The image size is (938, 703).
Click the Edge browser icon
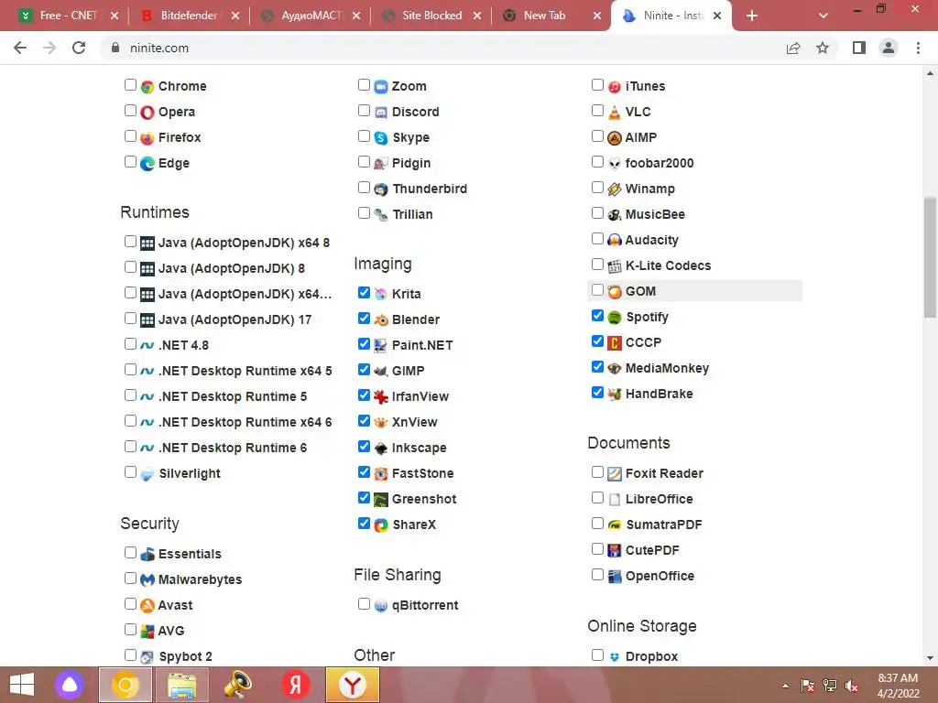[147, 164]
